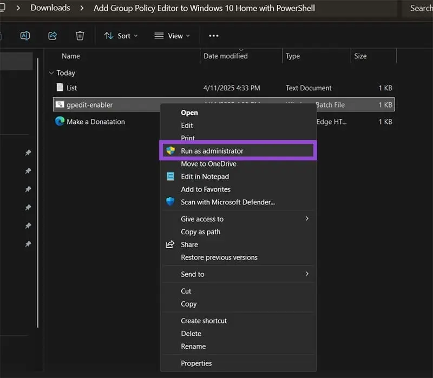This screenshot has width=433, height=378.
Task: Click the share icon beside Share menu entry
Action: point(170,244)
